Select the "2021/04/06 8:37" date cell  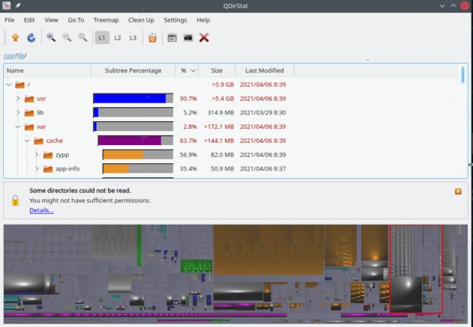[263, 168]
